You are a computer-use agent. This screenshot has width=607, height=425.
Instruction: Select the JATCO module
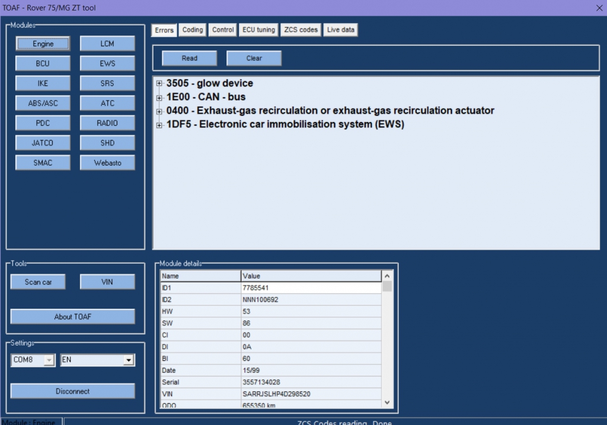43,143
